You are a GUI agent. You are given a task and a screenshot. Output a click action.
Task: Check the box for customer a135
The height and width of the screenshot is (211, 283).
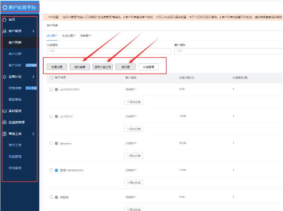pyautogui.click(x=52, y=90)
